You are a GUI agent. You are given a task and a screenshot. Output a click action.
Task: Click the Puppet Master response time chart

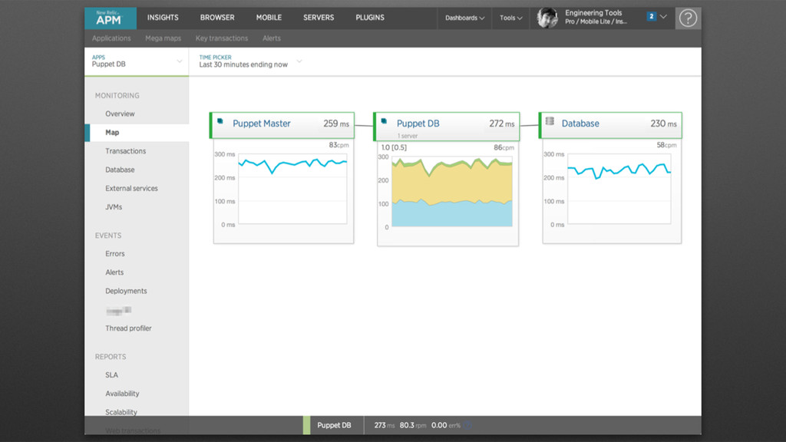coord(292,189)
